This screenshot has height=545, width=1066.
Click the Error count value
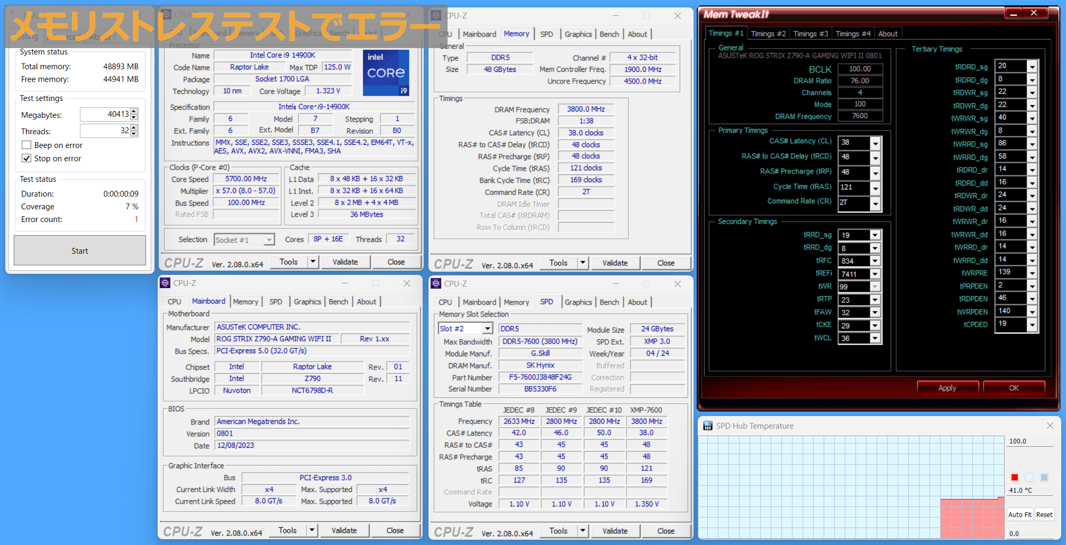pos(136,219)
